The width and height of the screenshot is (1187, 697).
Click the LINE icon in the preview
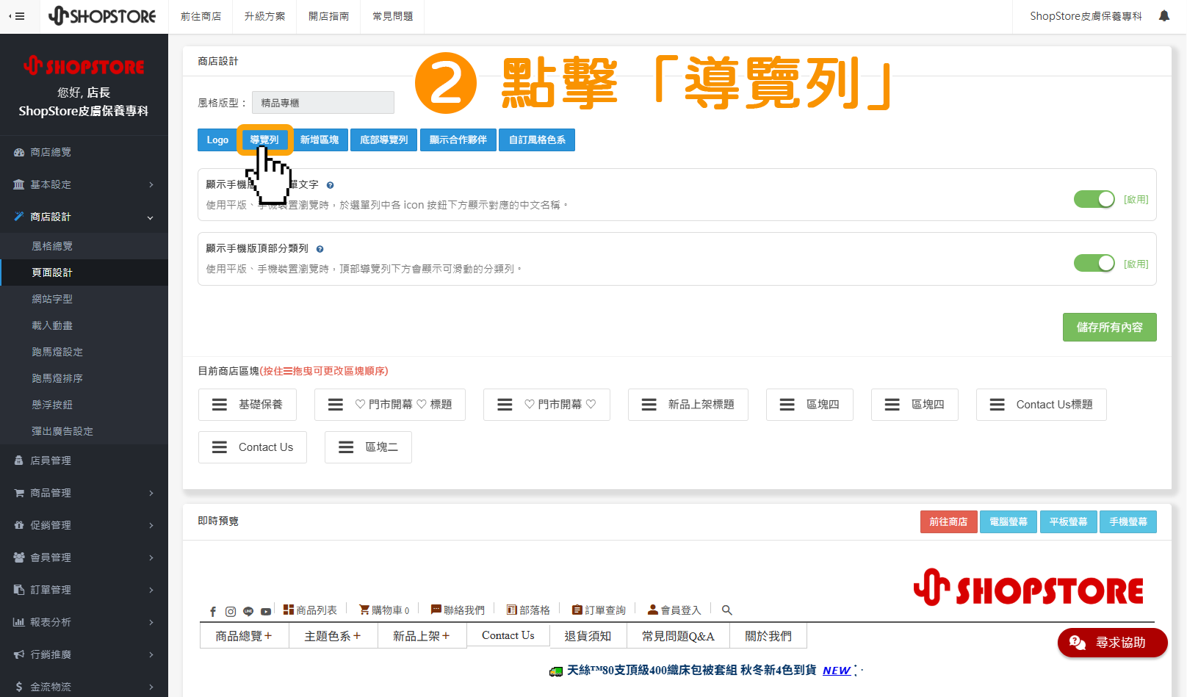click(248, 611)
